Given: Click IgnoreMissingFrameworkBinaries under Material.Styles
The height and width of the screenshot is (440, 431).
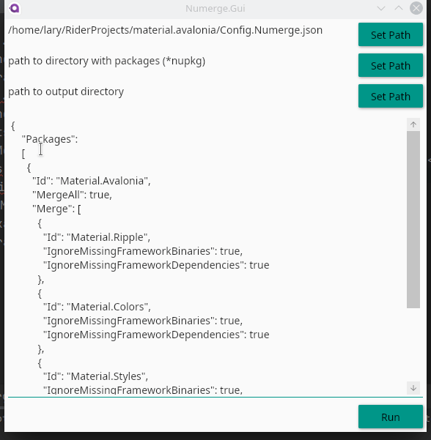Looking at the screenshot, I should point(143,390).
